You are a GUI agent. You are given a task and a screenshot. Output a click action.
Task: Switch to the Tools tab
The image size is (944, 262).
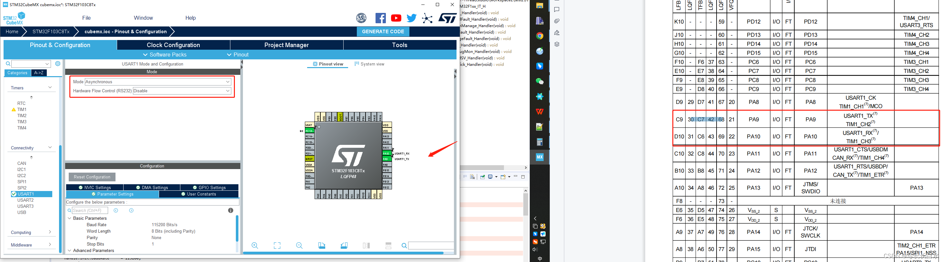tap(399, 45)
